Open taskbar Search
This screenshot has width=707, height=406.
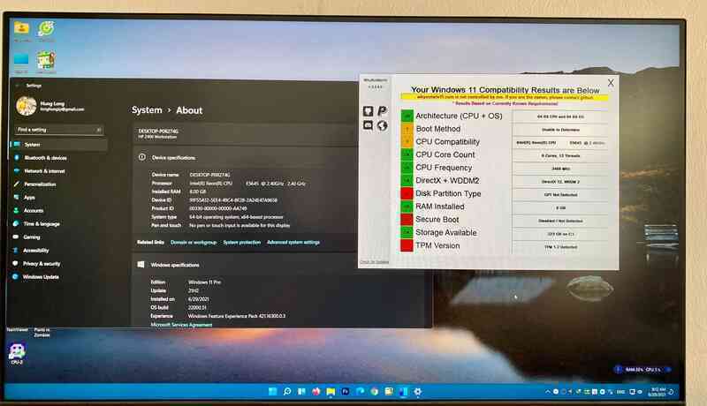coord(287,392)
